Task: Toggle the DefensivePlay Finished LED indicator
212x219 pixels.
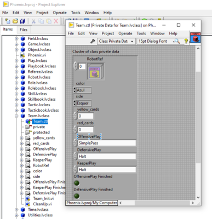Action: point(77,196)
